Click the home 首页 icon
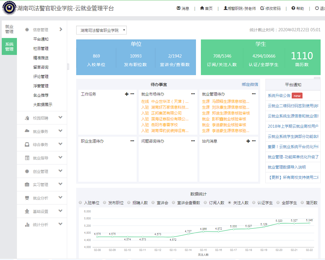The image size is (325, 260). pyautogui.click(x=202, y=8)
